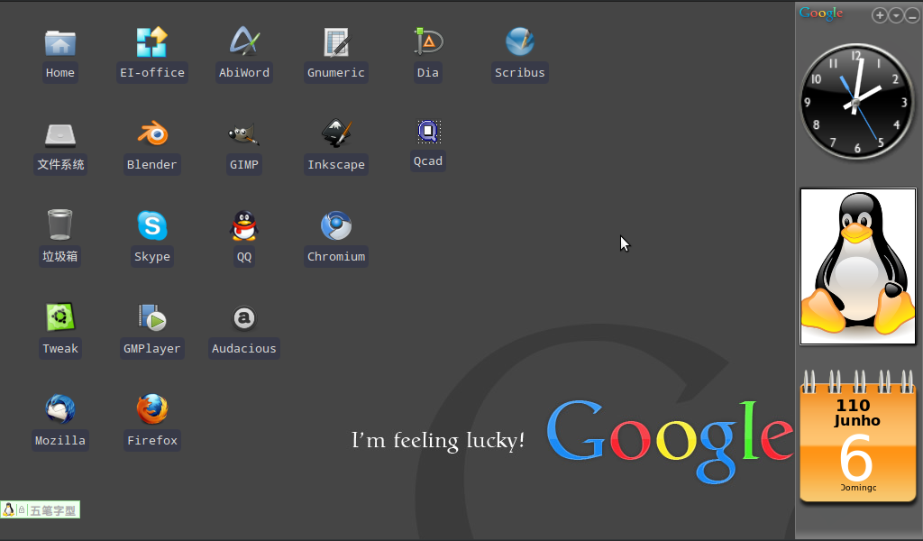
Task: Click the 五笔字型 input method label
Action: click(53, 510)
